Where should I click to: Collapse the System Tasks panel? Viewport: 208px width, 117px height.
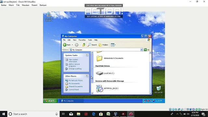tap(87, 55)
